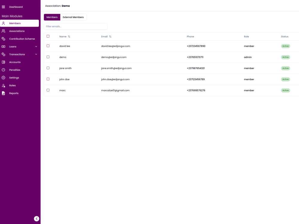299x224 pixels.
Task: Click the Associations people icon
Action: (x=3, y=31)
